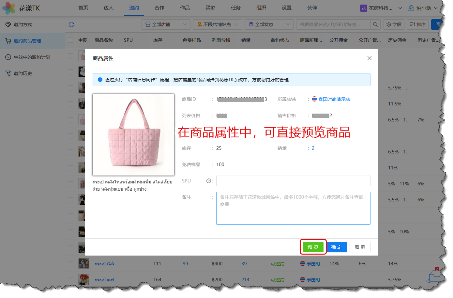
Task: Click the search magnifier icon
Action: pos(375,24)
